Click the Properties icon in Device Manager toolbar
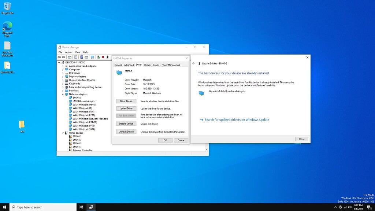The image size is (375, 211). click(x=75, y=57)
